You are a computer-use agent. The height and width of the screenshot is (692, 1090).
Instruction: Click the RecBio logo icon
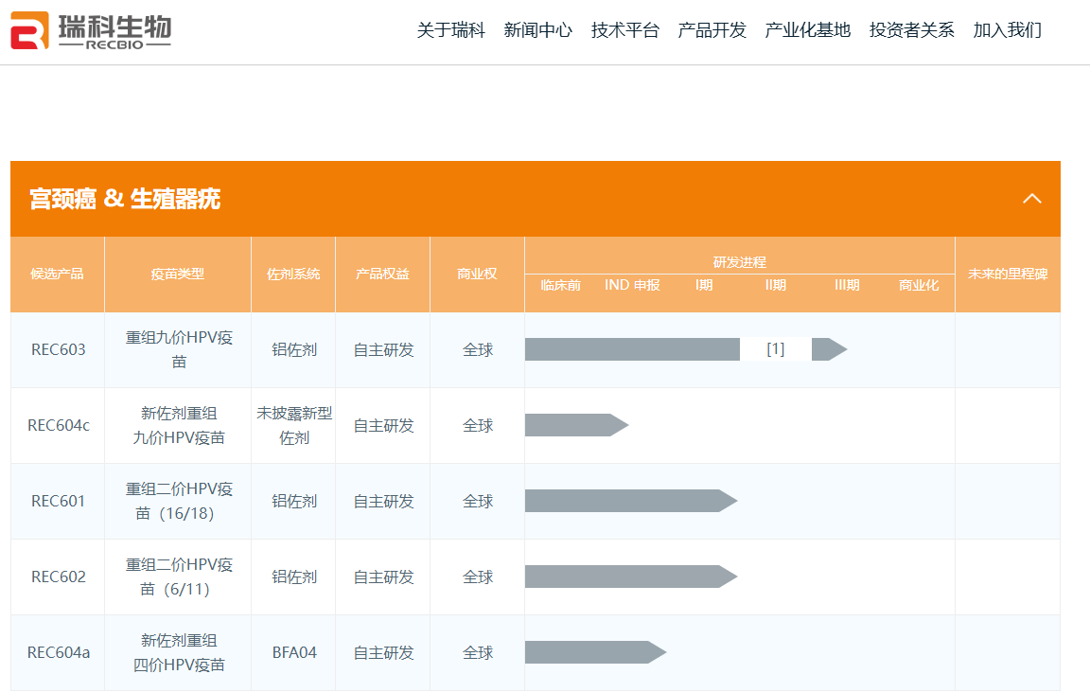(x=29, y=30)
